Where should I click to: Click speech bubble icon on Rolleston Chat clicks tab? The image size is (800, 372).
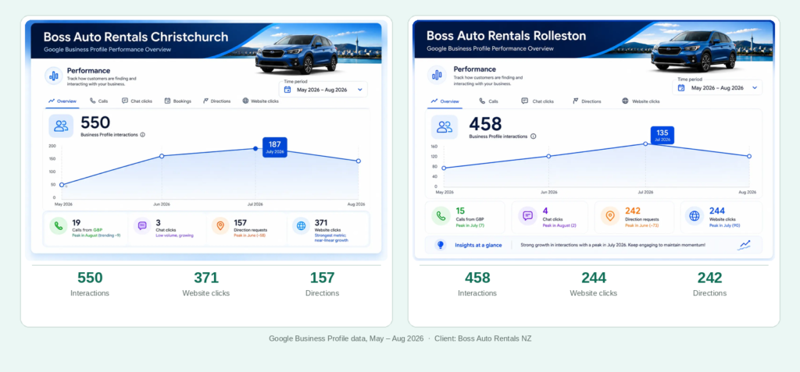tap(524, 101)
